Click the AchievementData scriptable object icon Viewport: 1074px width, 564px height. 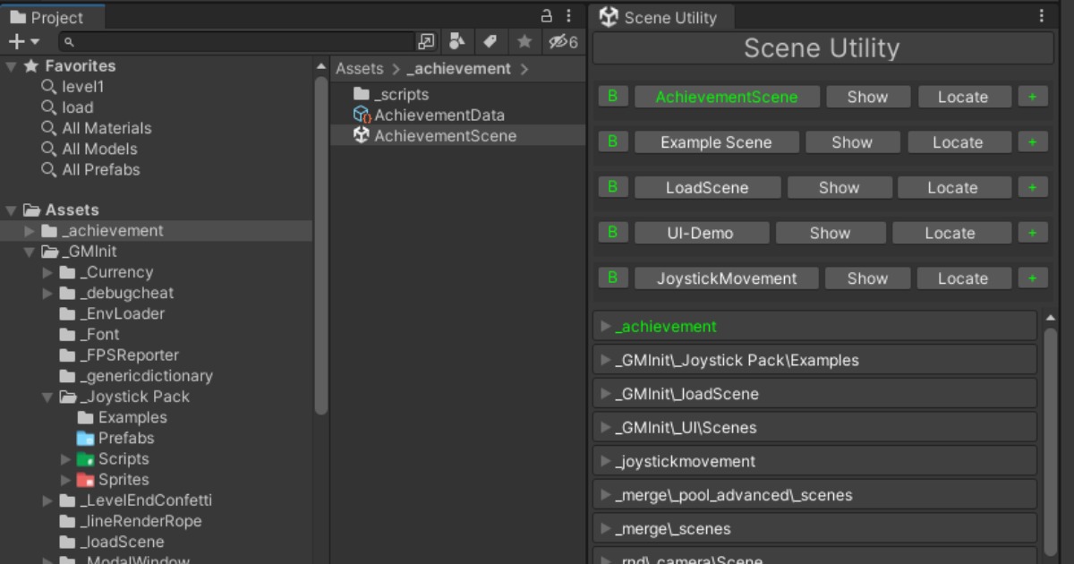point(362,115)
